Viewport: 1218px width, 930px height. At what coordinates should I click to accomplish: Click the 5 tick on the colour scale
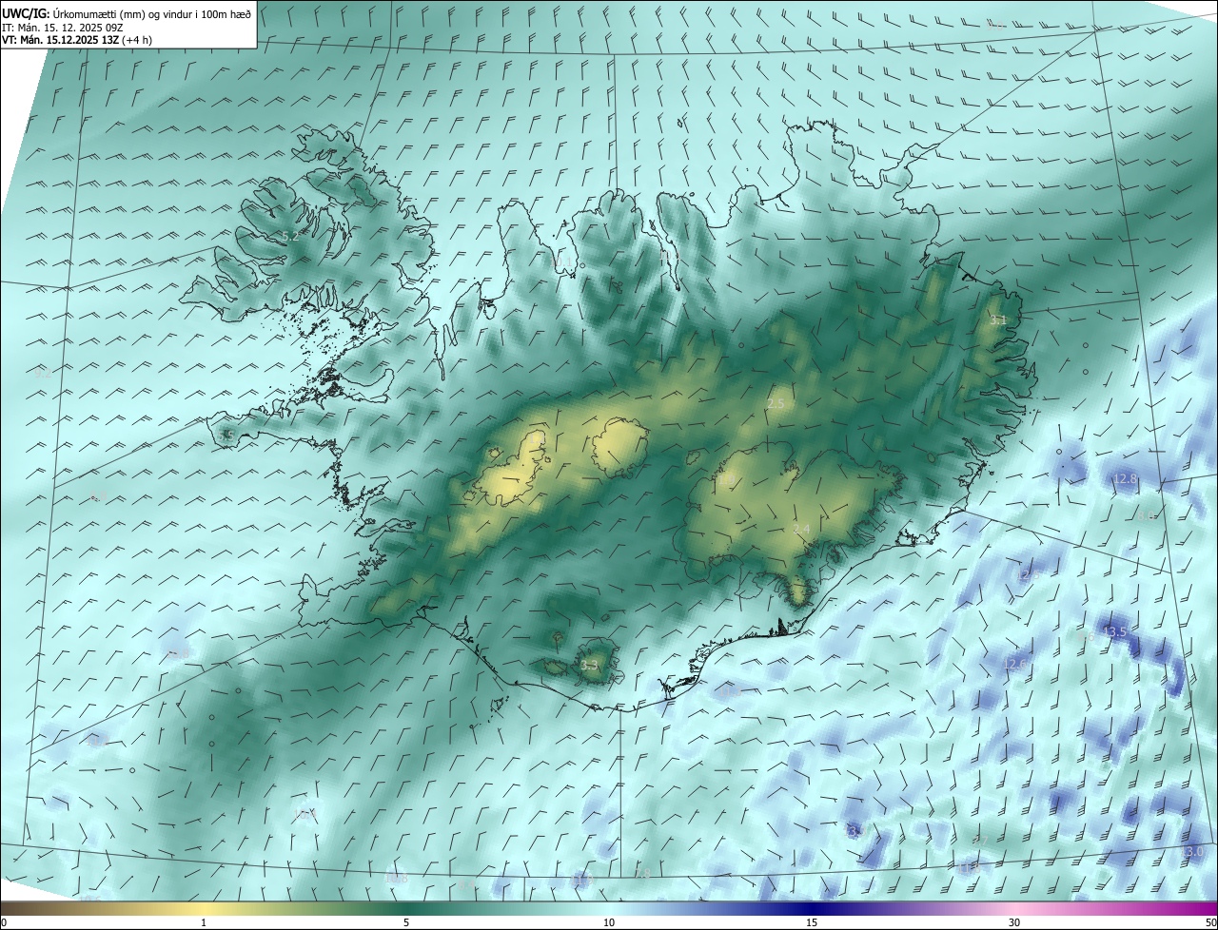point(406,922)
